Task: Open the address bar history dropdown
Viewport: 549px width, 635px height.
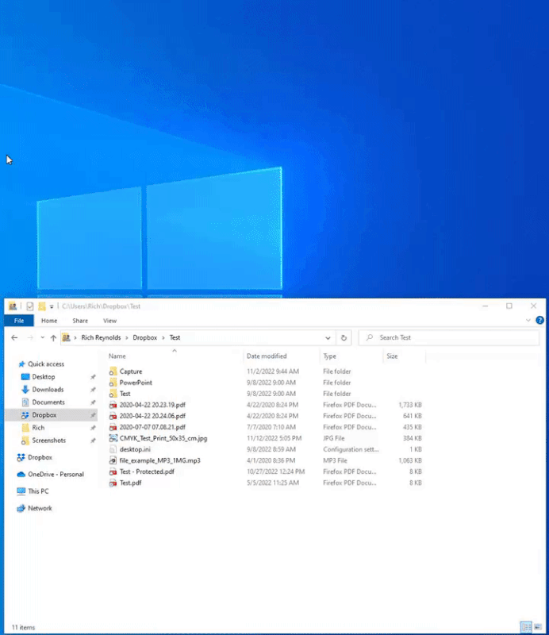Action: pyautogui.click(x=329, y=337)
